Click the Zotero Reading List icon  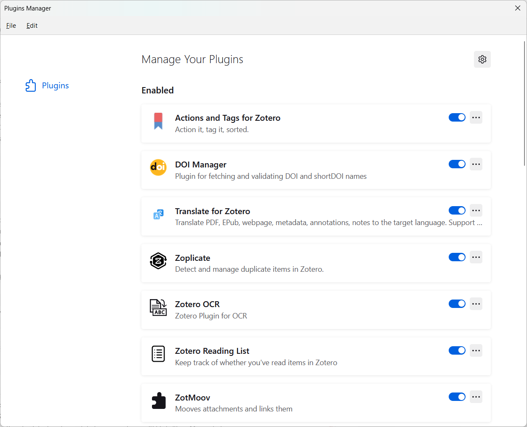tap(158, 354)
